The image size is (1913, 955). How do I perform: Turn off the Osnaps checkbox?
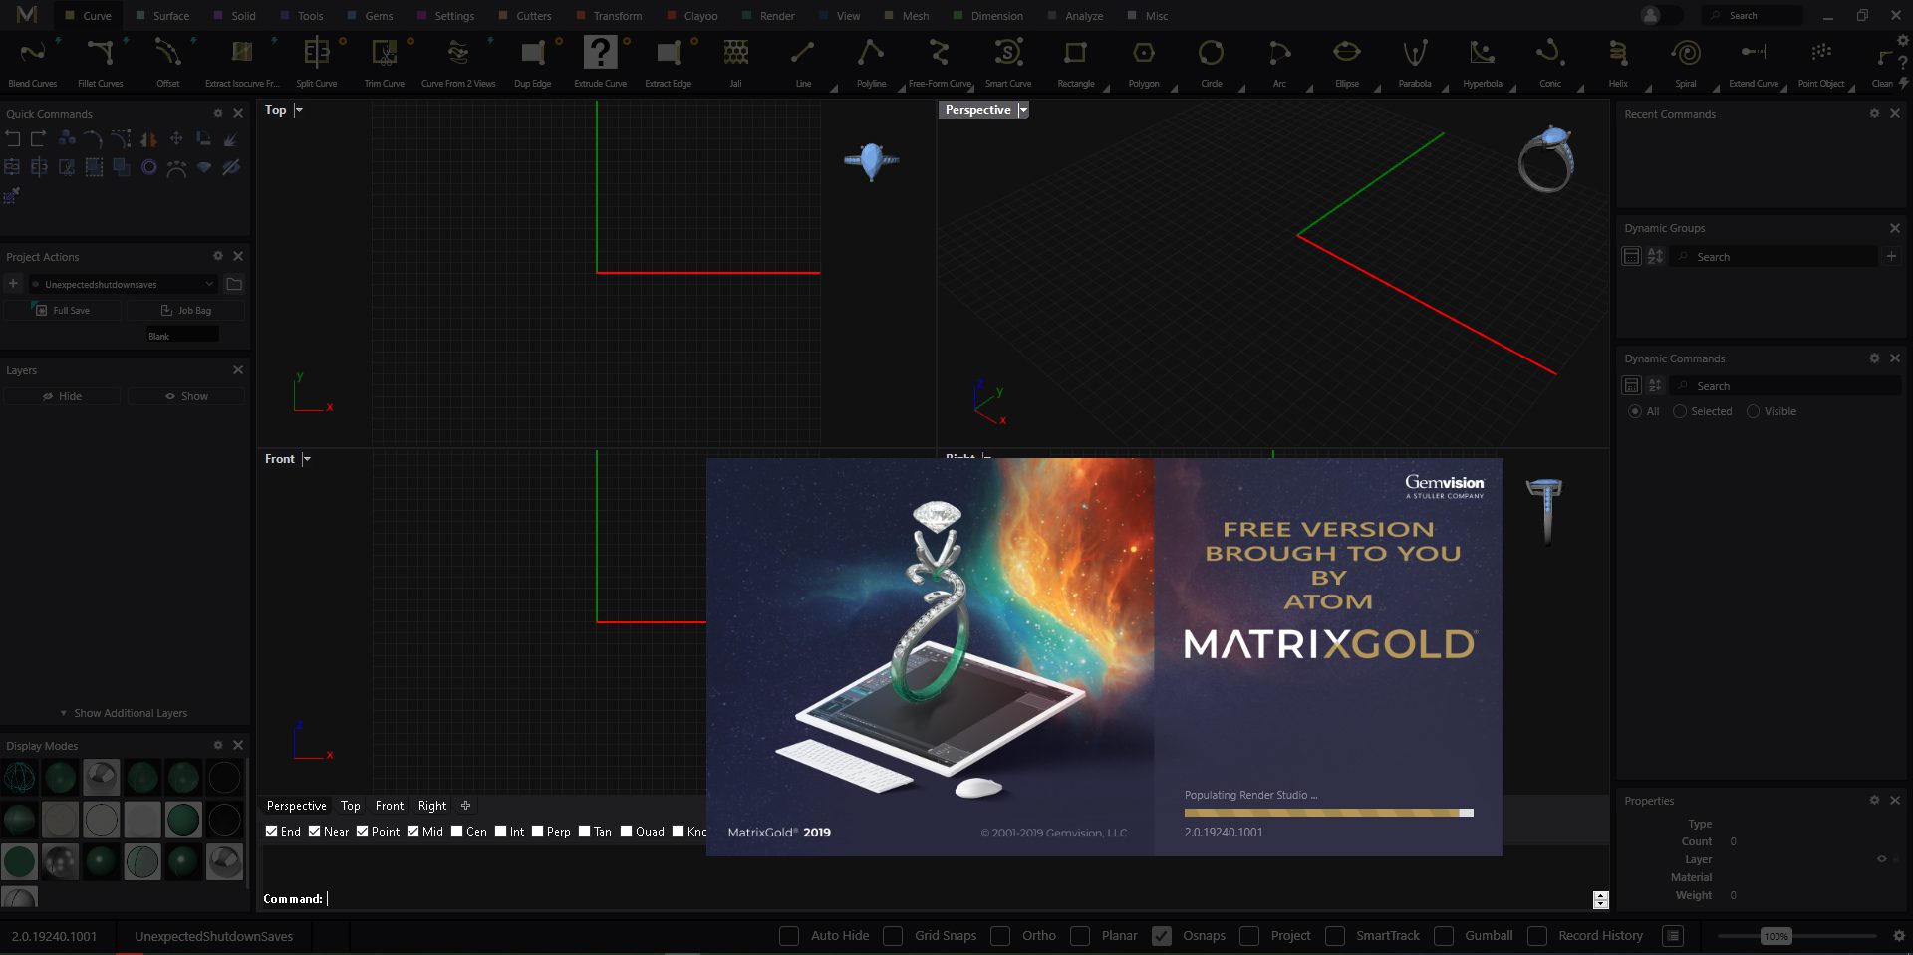point(1162,936)
